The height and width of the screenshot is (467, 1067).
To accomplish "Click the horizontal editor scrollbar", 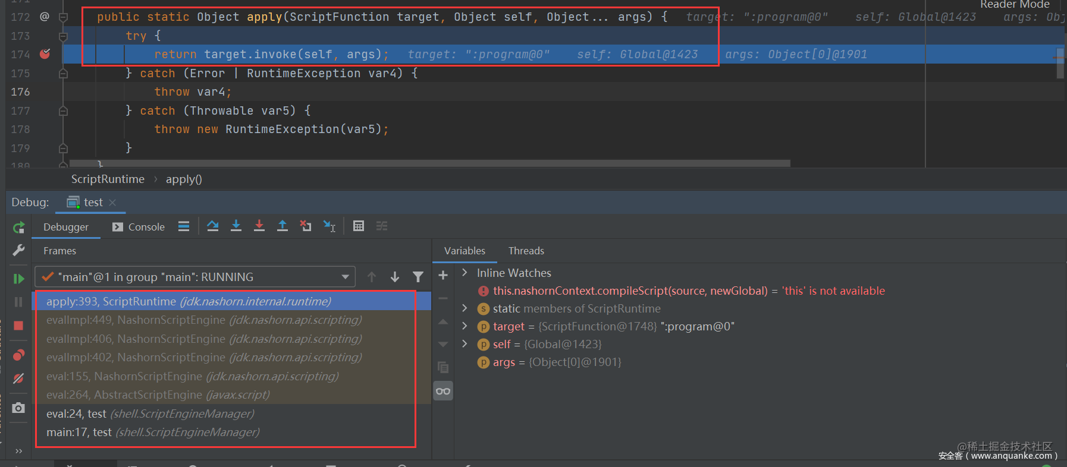I will tap(430, 163).
